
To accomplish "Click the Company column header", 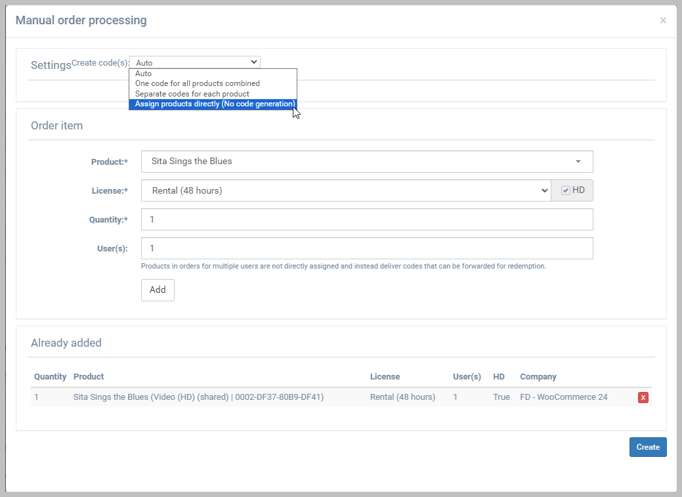I will tap(538, 377).
